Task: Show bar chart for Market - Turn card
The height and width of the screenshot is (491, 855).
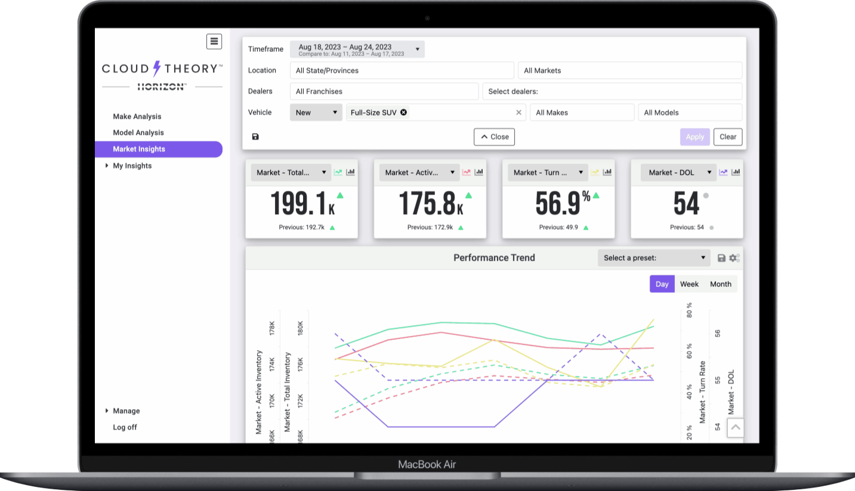Action: pyautogui.click(x=607, y=172)
